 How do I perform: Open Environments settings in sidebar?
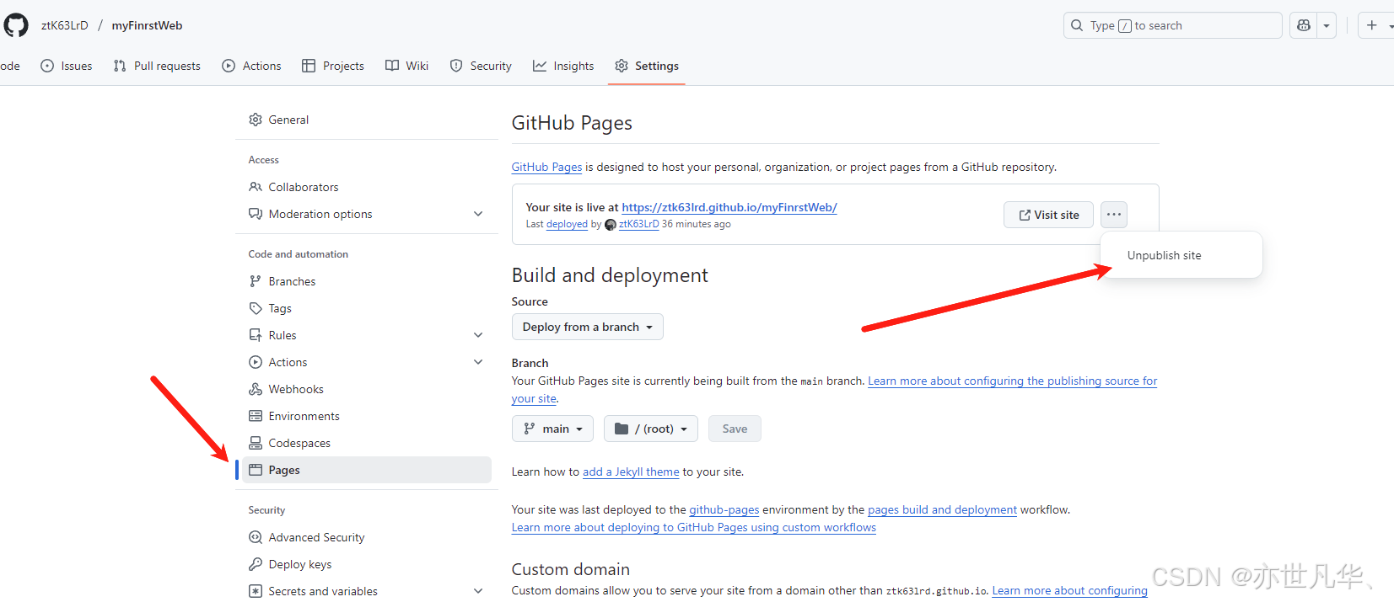tap(367, 416)
